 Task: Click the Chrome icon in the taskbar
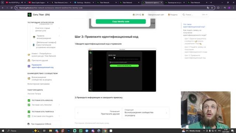(105, 131)
